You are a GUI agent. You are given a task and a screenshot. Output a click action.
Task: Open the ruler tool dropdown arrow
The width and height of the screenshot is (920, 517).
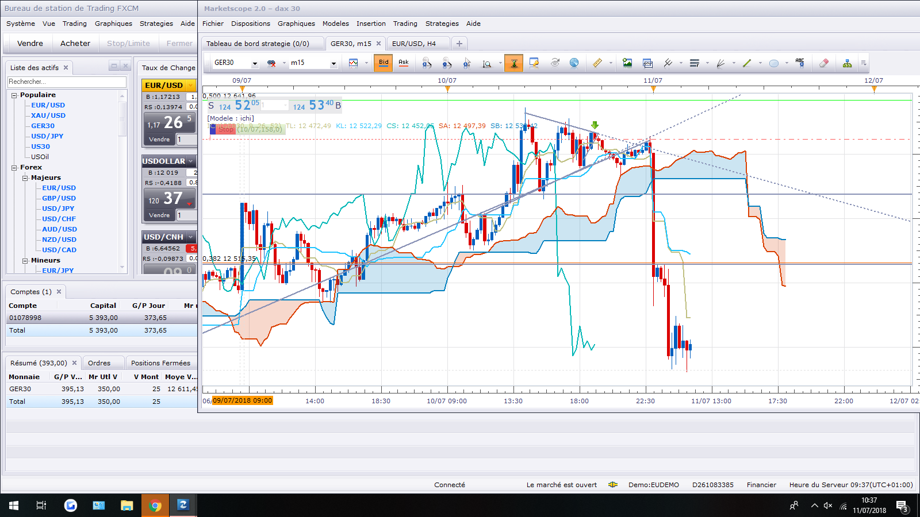(x=611, y=63)
